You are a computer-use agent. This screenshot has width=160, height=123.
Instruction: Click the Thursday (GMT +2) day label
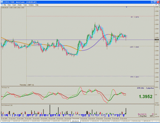[27, 85]
